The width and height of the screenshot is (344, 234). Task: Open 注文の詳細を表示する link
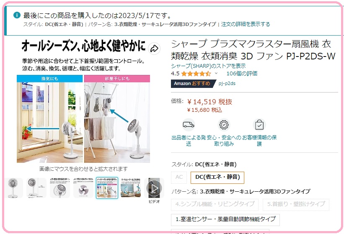tap(246, 24)
